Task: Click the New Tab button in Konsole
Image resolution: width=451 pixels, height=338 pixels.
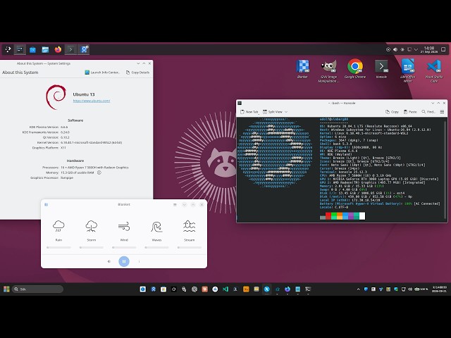Action: tap(249, 112)
